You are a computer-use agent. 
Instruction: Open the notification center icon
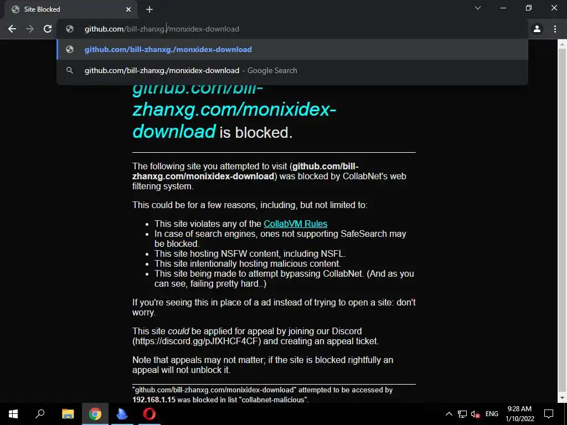pyautogui.click(x=549, y=414)
